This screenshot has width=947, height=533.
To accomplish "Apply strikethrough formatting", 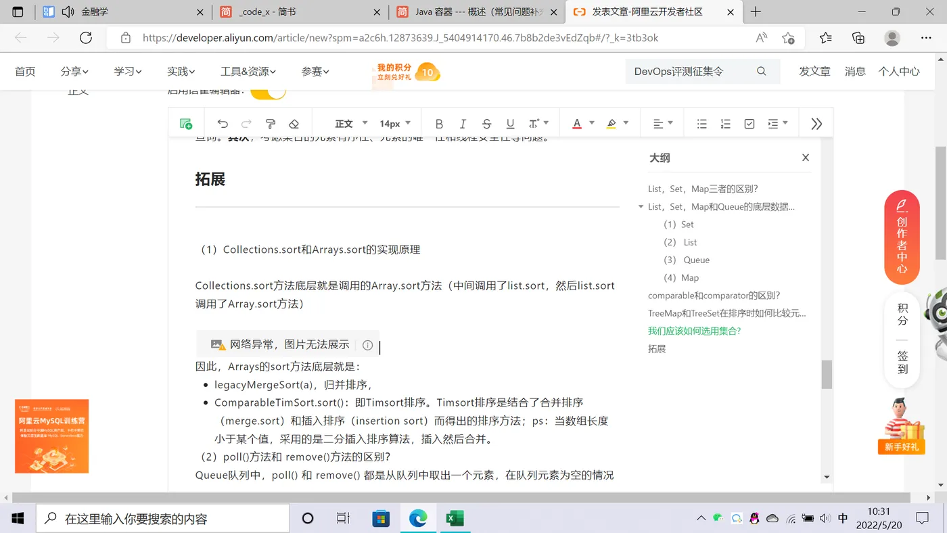I will [486, 124].
